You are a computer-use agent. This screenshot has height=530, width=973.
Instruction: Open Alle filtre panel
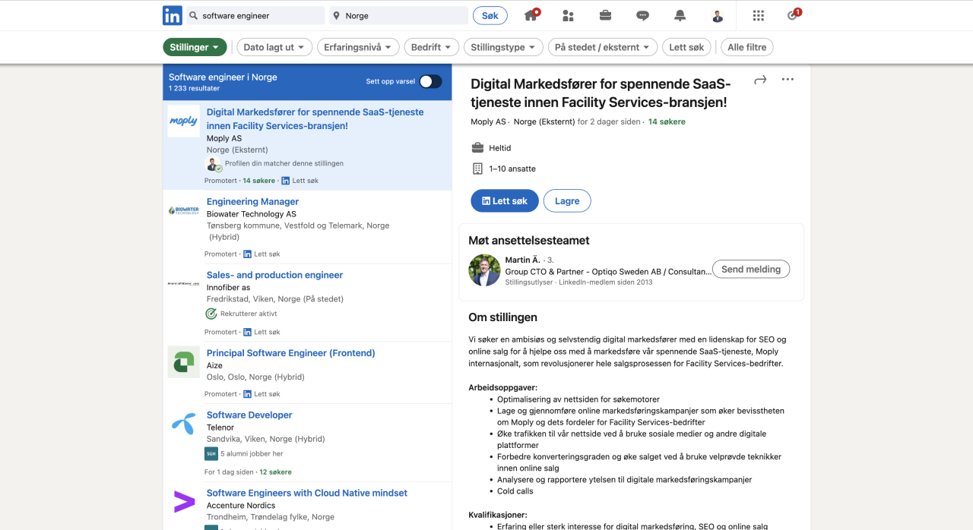pyautogui.click(x=746, y=47)
